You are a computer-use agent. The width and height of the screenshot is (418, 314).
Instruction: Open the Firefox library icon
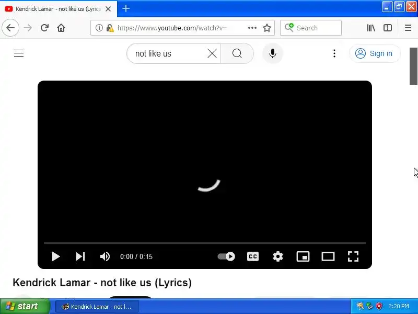coord(371,28)
